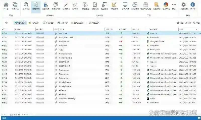Screen dimensions: 201x120
Task: Click the NSecUI icon in test.docx row
Action: (148, 33)
